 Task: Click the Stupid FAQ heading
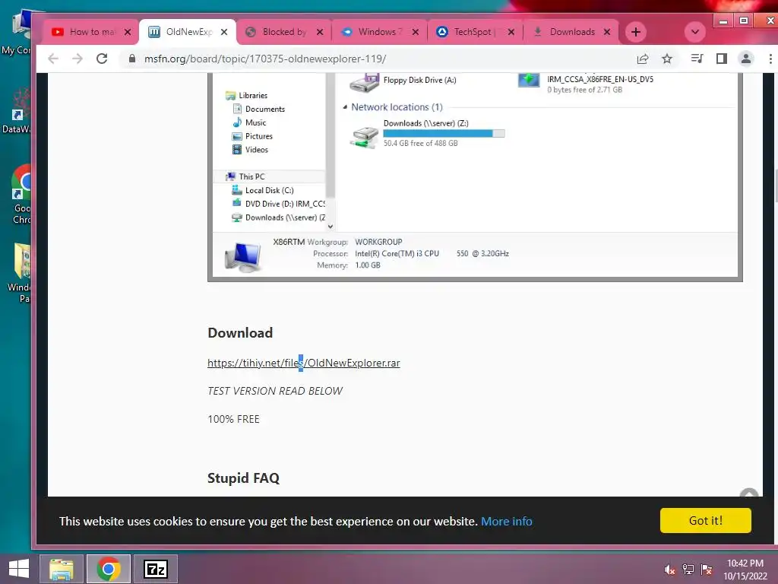(244, 478)
